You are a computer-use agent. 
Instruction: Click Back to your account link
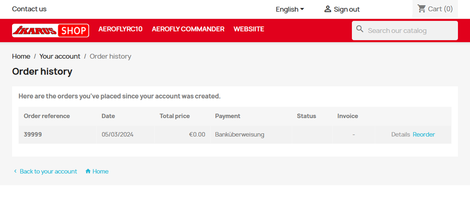coord(48,171)
